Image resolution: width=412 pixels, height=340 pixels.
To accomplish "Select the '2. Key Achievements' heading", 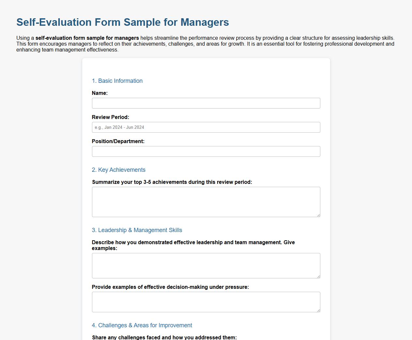I will tap(119, 170).
